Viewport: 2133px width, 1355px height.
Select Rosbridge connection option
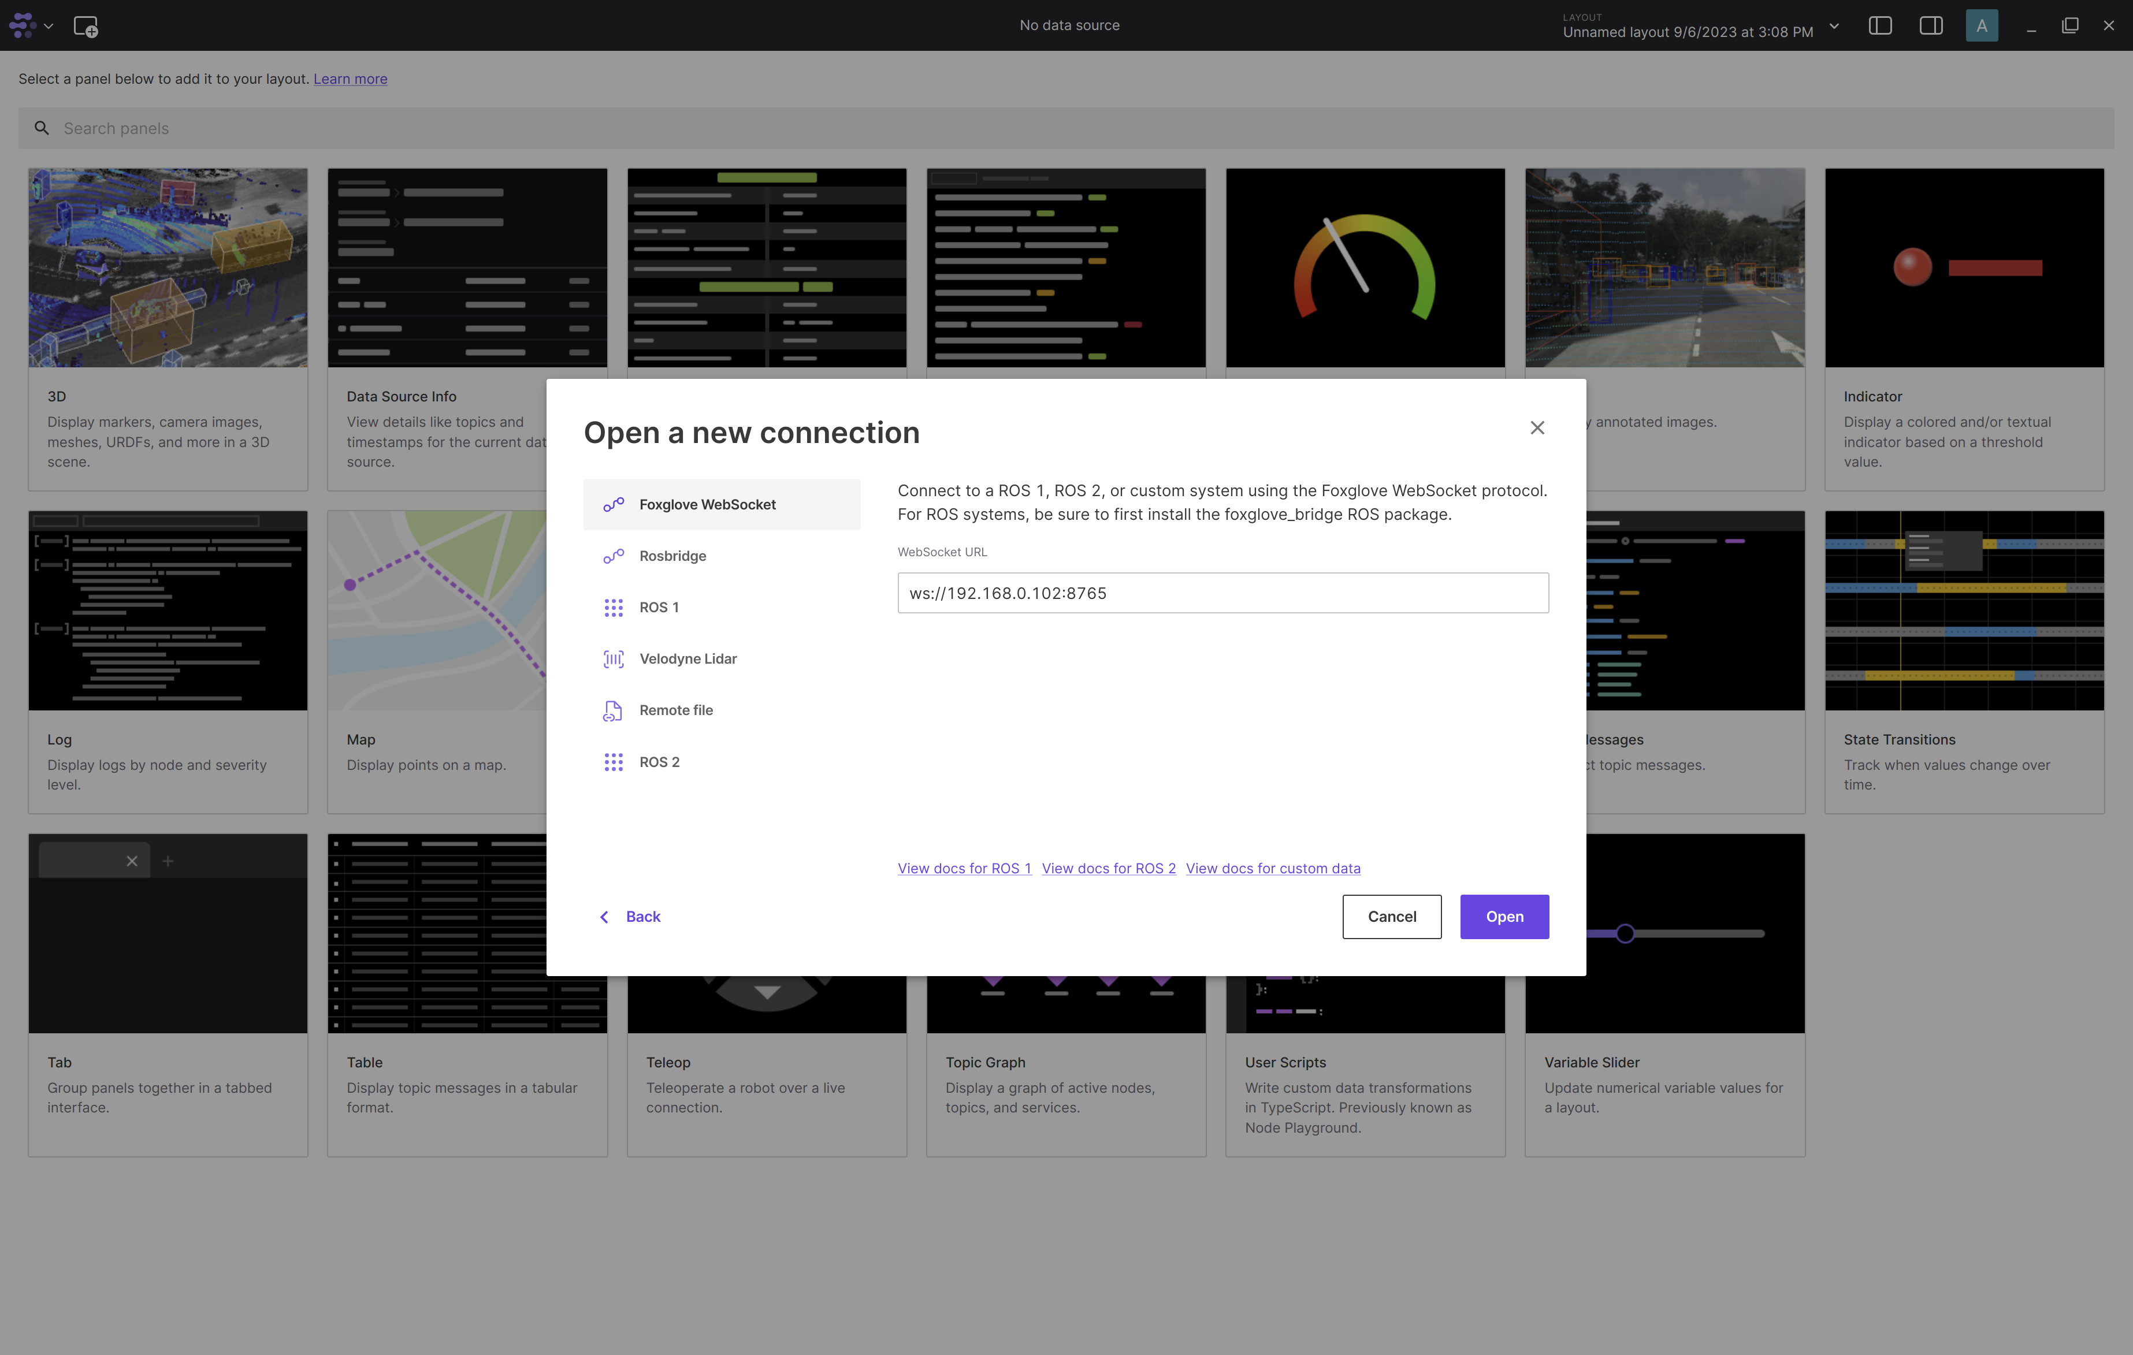click(672, 556)
